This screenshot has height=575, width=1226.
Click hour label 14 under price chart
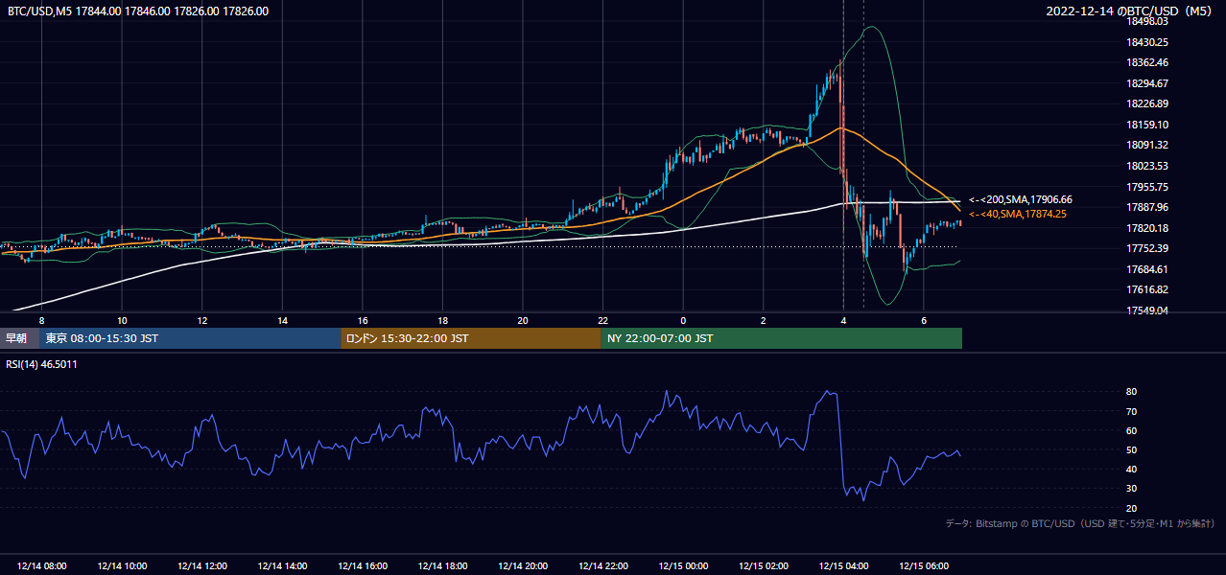(282, 320)
